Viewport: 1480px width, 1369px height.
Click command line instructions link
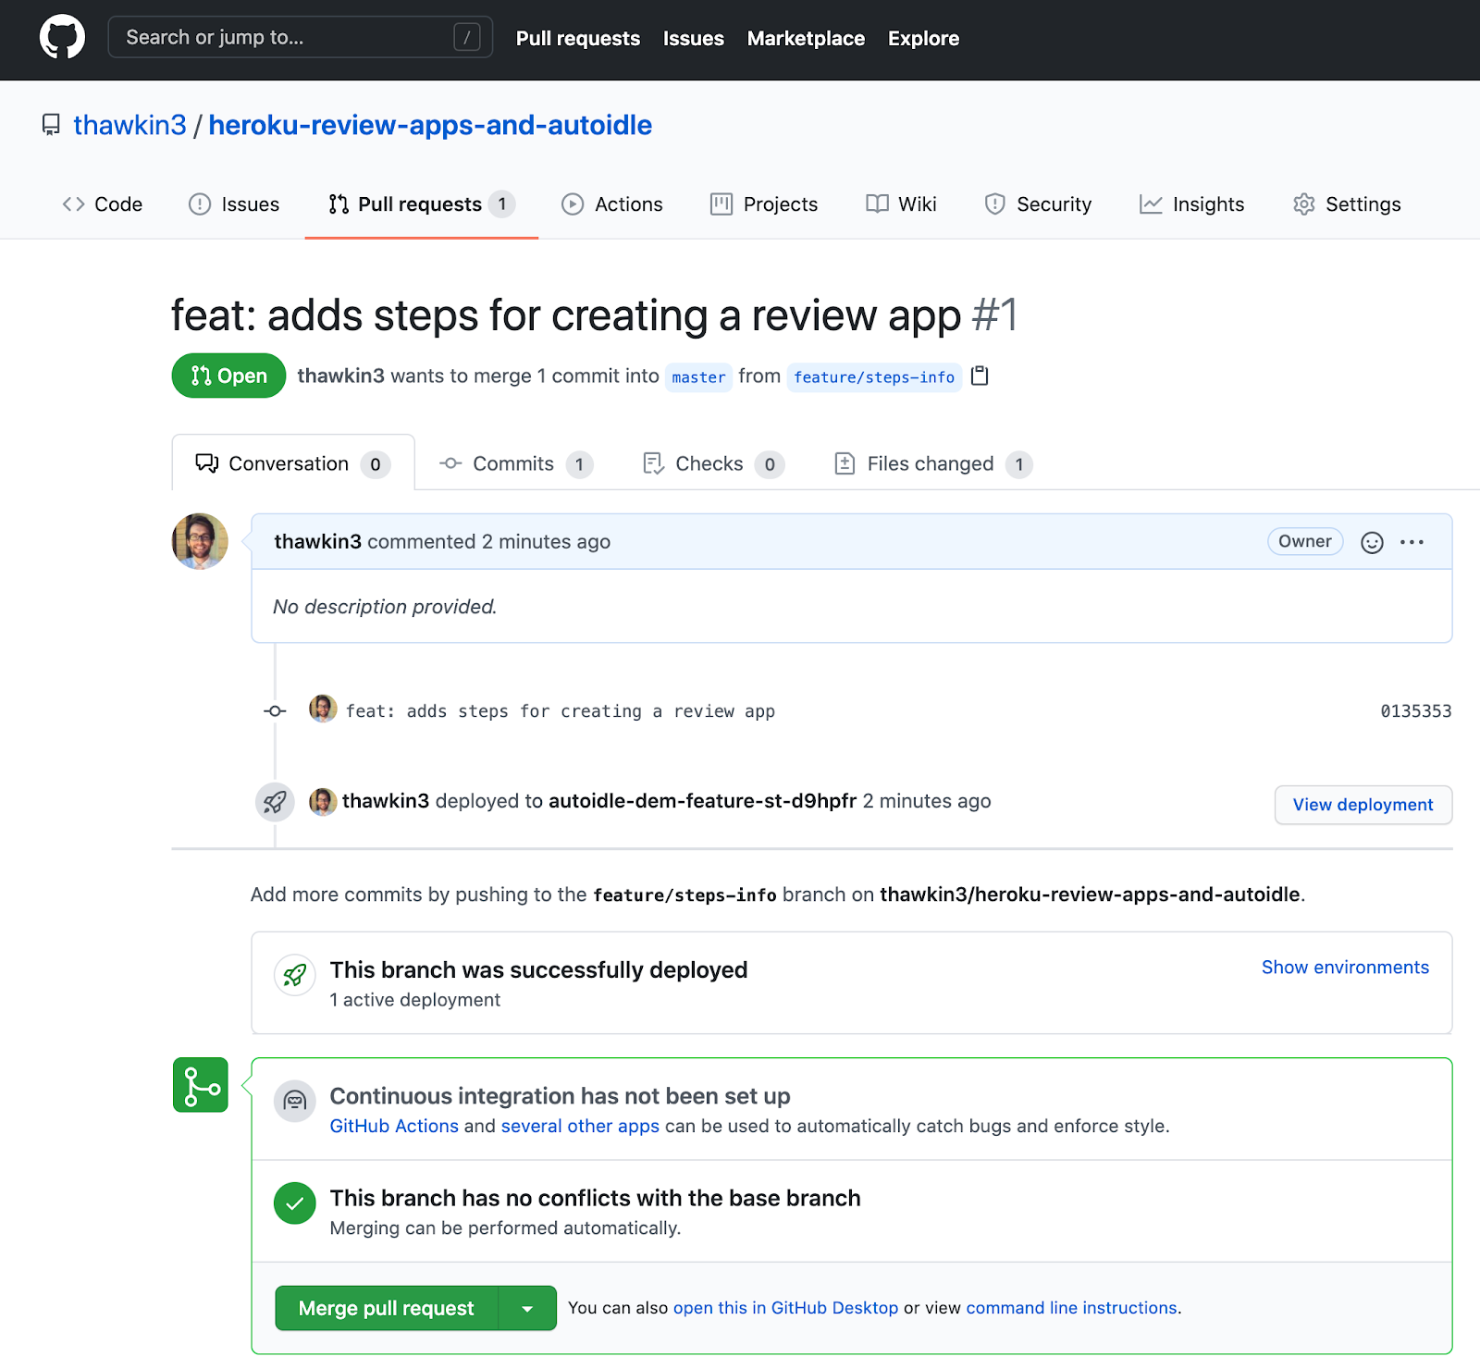[x=1071, y=1308]
